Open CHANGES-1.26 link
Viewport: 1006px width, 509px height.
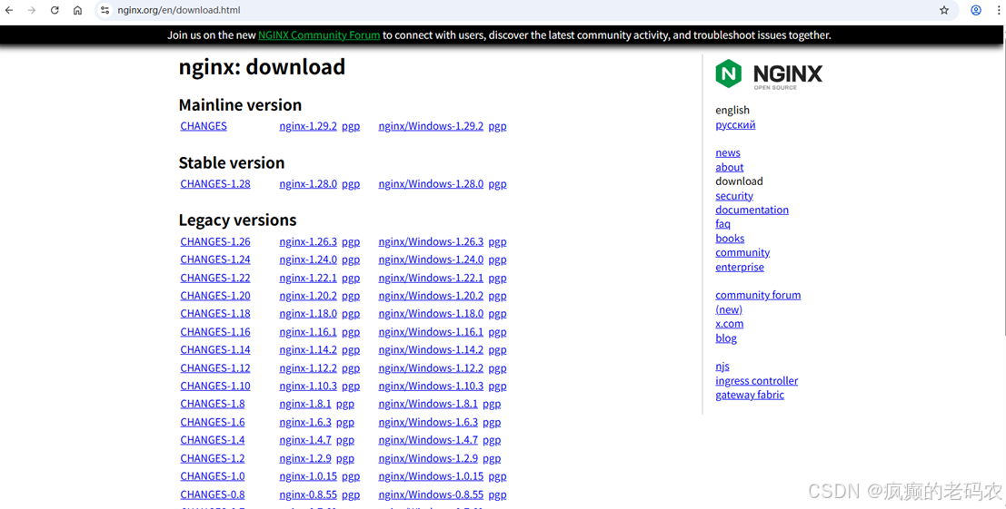pyautogui.click(x=215, y=241)
